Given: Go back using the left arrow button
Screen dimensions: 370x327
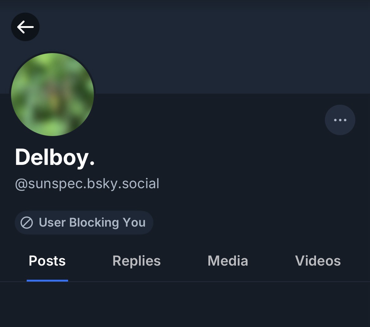Looking at the screenshot, I should tap(25, 27).
